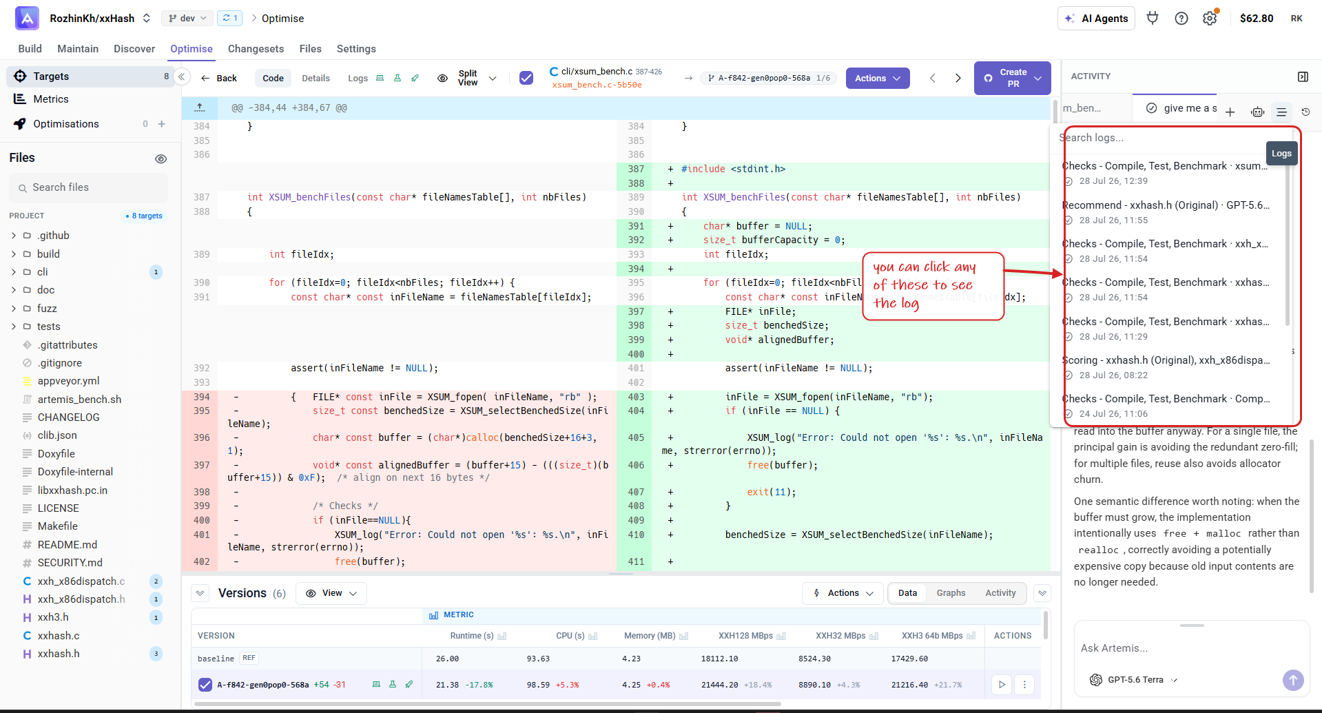Open log Recommend - xxhash.h (Original)
Screen dimensions: 1322x713
1166,212
